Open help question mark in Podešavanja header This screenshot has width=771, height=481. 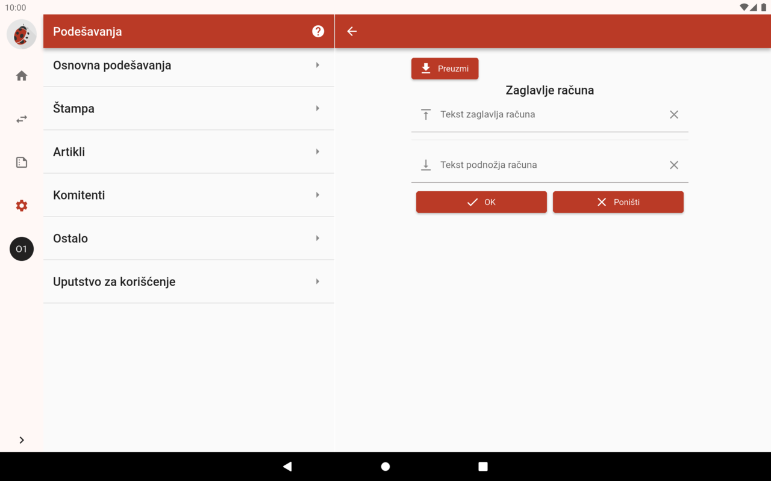point(318,31)
